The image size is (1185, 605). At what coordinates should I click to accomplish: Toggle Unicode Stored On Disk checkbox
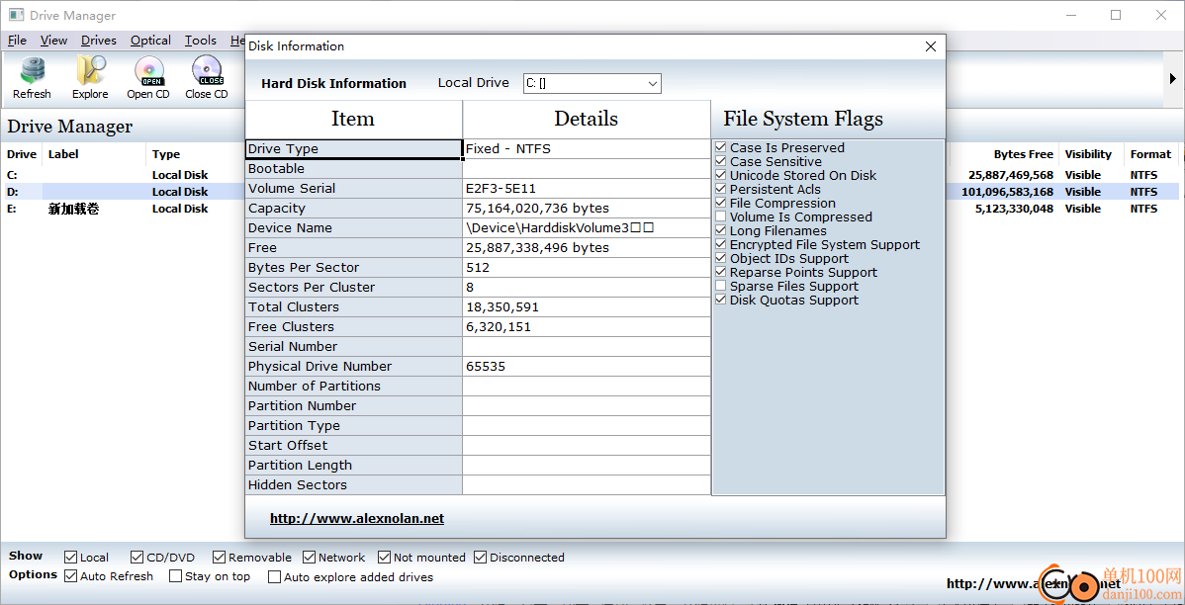coord(721,175)
